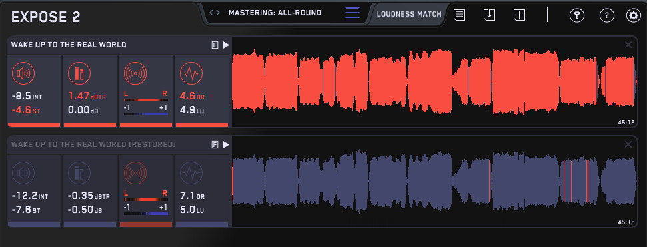The image size is (647, 247).
Task: Play the Wake Up To The Real World track
Action: point(226,45)
